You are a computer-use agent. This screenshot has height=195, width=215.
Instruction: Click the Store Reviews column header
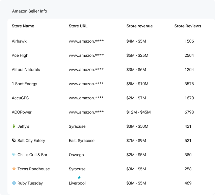188,26
